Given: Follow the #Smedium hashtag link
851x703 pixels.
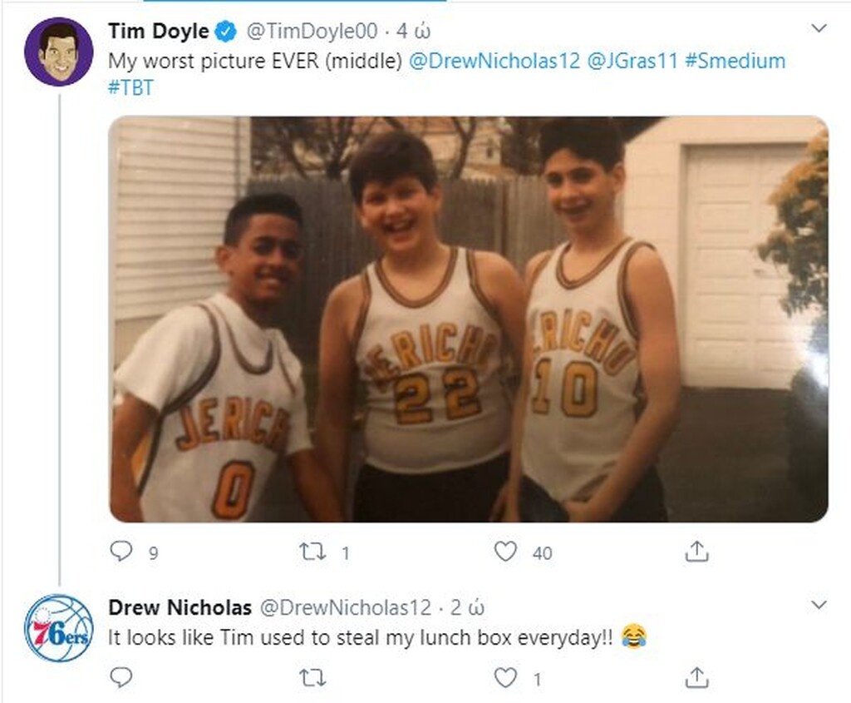Looking at the screenshot, I should click(735, 62).
